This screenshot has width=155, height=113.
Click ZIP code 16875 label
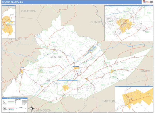coord(103,85)
